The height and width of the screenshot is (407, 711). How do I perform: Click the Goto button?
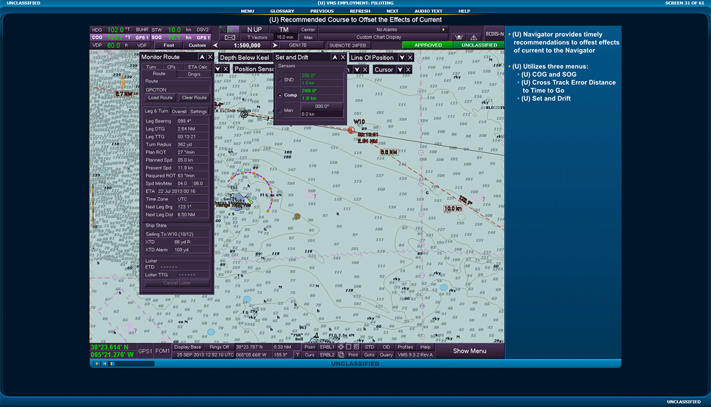click(x=369, y=355)
